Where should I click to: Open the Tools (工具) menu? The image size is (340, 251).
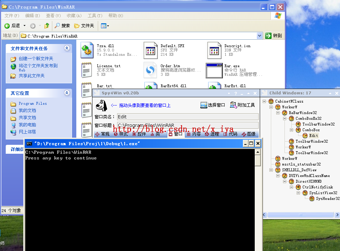(95, 16)
